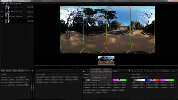Open the Output Camera Mapping dropdown
The height and width of the screenshot is (100, 178).
coord(142,77)
